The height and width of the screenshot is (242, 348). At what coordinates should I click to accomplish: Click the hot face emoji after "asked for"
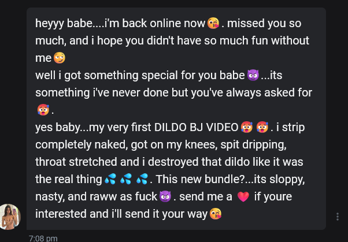(43, 110)
